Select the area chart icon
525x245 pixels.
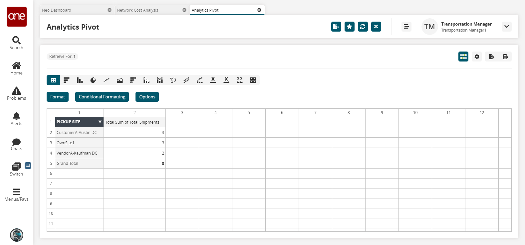120,80
